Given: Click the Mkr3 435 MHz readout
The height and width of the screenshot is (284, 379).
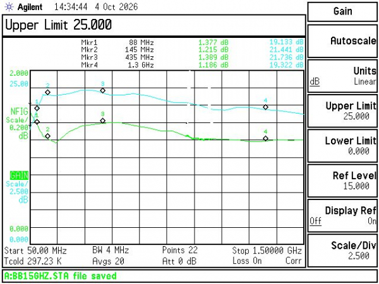Looking at the screenshot, I should coord(117,57).
